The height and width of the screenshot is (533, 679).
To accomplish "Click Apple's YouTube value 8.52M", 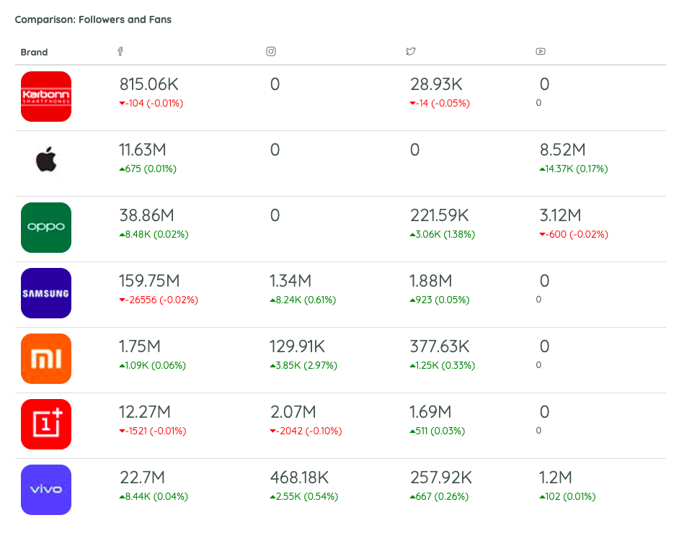I will pyautogui.click(x=562, y=150).
